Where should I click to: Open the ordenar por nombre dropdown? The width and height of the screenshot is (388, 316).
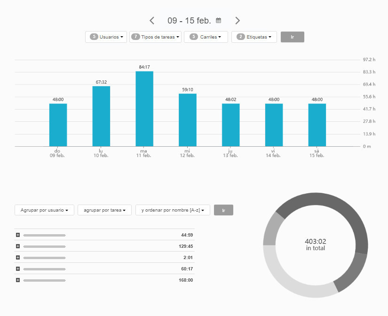[173, 210]
